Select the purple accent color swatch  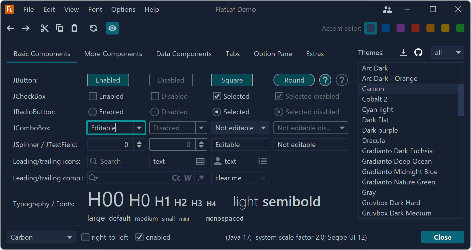tap(400, 28)
